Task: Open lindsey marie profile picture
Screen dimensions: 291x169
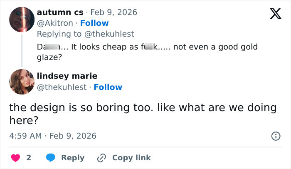Action: pos(22,82)
